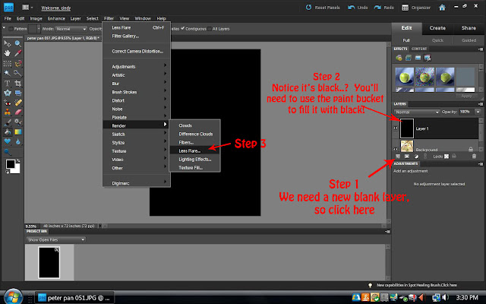Swap foreground and background colors
This screenshot has width=486, height=304.
pos(18,160)
